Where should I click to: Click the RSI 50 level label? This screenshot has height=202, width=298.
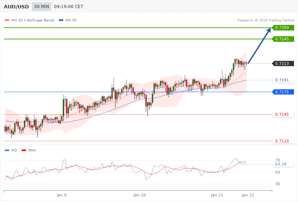click(278, 172)
